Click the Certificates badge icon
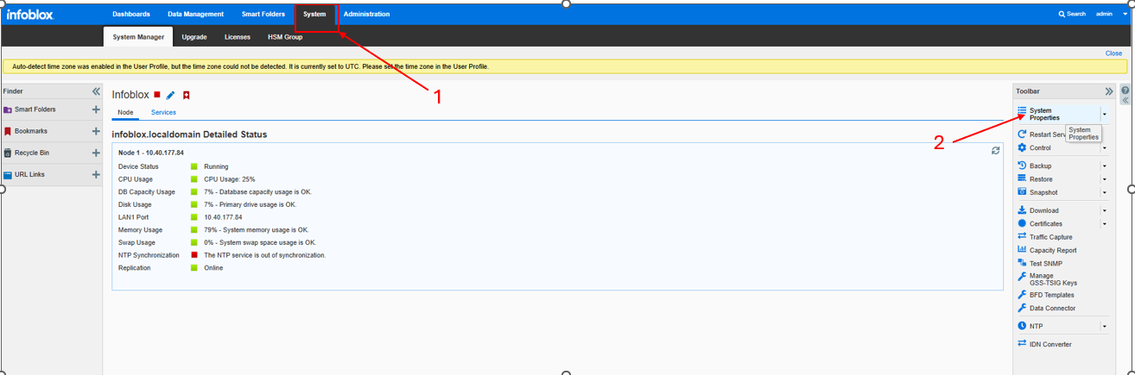 [x=1022, y=223]
